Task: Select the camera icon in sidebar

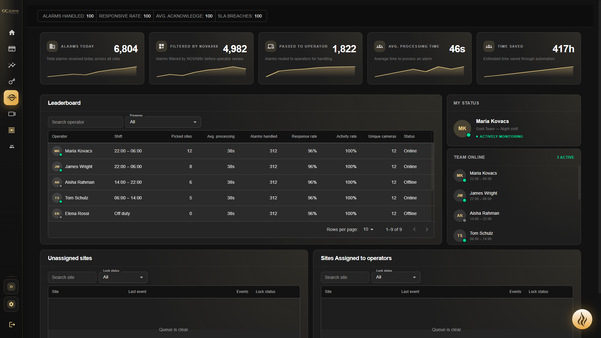Action: (12, 114)
